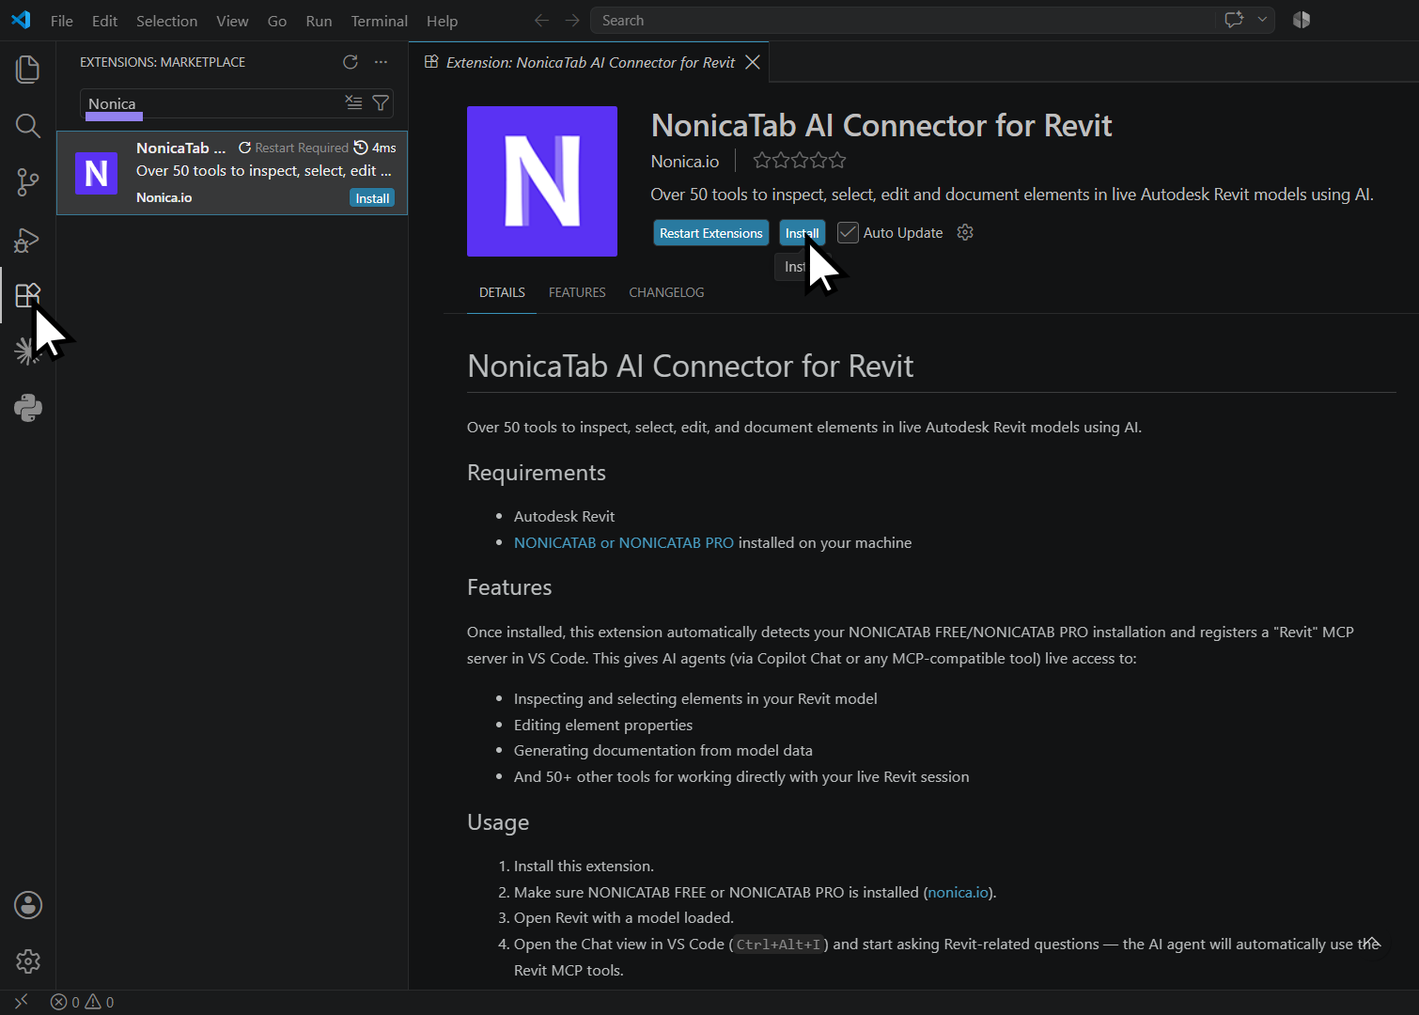Click the Usage heading
Viewport: 1419px width, 1015px height.
tap(498, 822)
